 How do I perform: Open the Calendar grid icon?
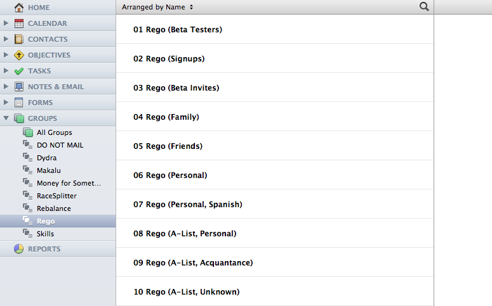point(19,23)
